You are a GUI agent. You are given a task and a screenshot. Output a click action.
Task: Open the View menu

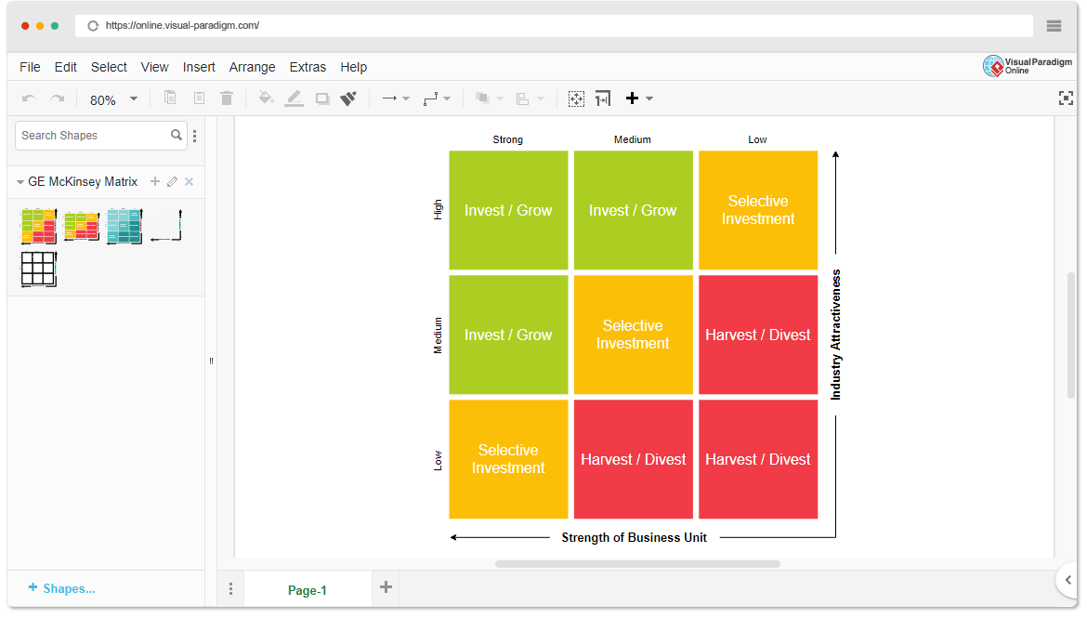[x=154, y=67]
